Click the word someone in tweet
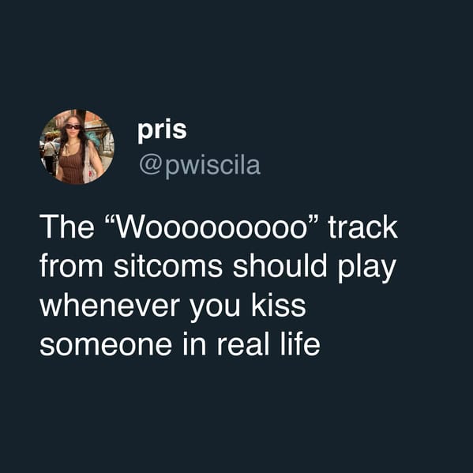 pyautogui.click(x=106, y=344)
